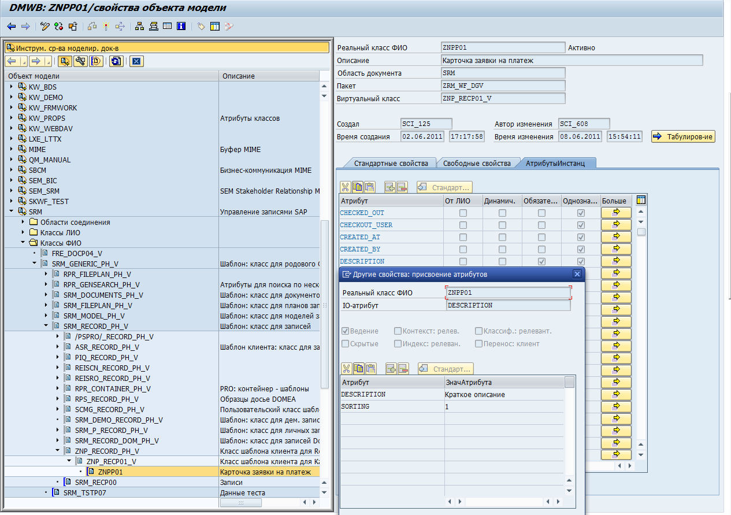Image resolution: width=731 pixels, height=515 pixels.
Task: Click the CREATED_BY attribute link
Action: [360, 250]
